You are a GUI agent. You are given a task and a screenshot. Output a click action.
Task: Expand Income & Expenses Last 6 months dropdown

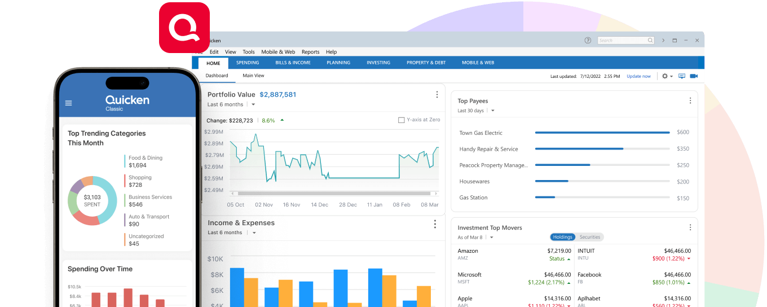[x=254, y=233]
